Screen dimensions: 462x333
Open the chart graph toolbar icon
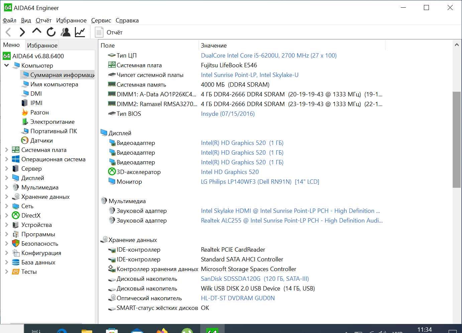pyautogui.click(x=80, y=32)
